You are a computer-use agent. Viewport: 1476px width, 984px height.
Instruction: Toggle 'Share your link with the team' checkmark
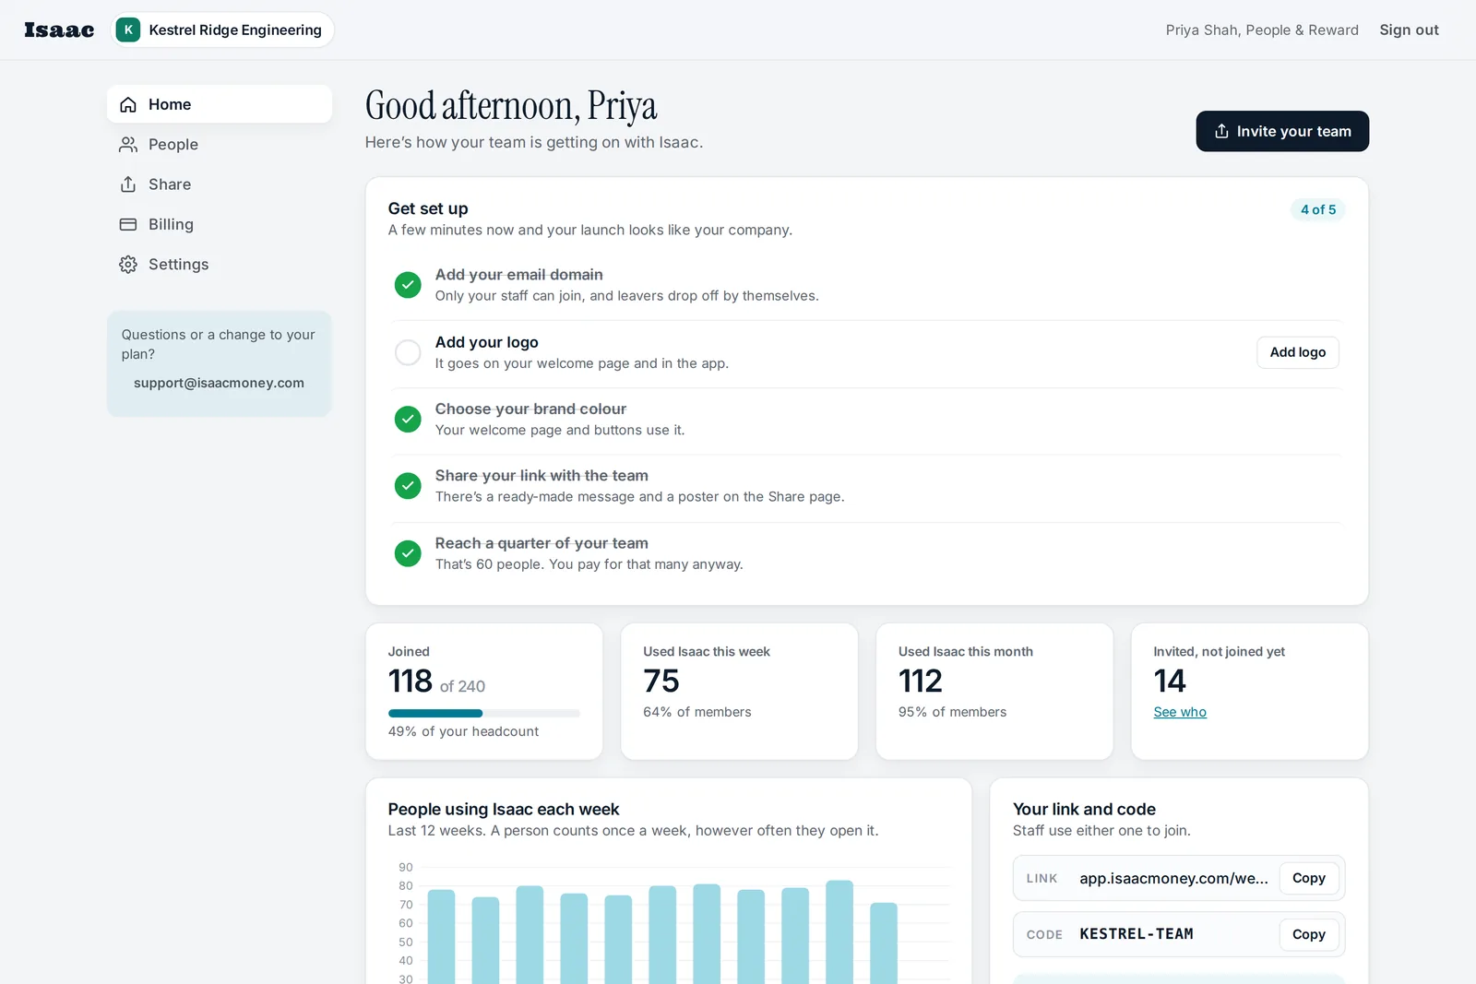(x=408, y=485)
